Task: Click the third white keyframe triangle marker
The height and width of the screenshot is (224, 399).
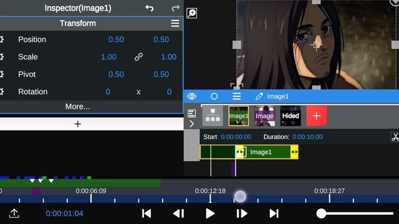Action: [51, 180]
